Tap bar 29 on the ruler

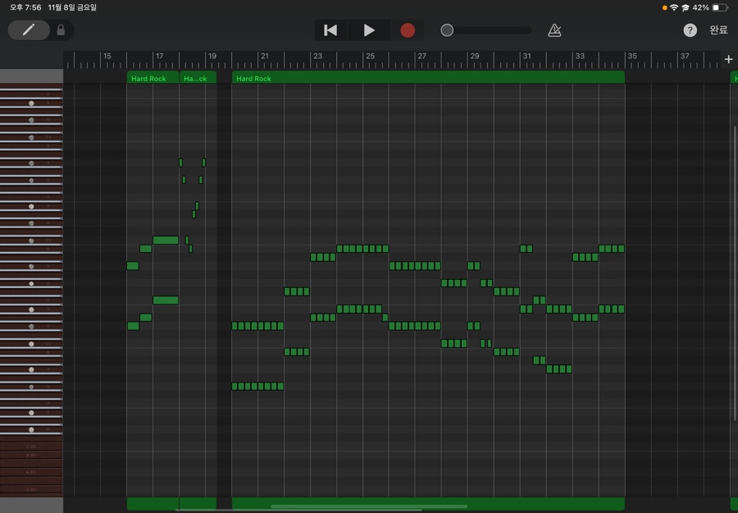pyautogui.click(x=475, y=56)
